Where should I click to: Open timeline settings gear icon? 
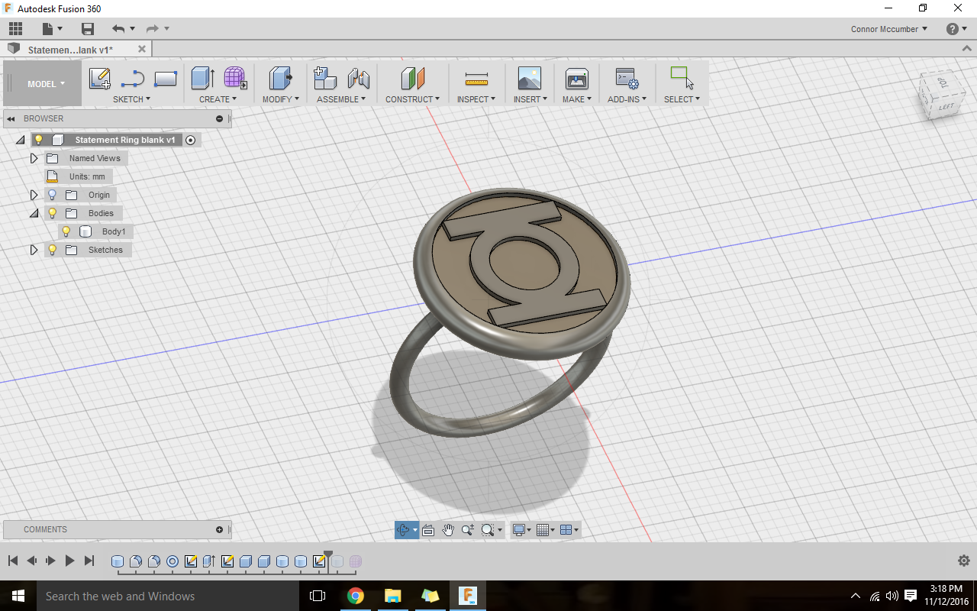tap(964, 561)
